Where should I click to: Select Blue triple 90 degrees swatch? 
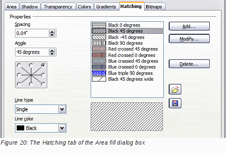[99, 73]
